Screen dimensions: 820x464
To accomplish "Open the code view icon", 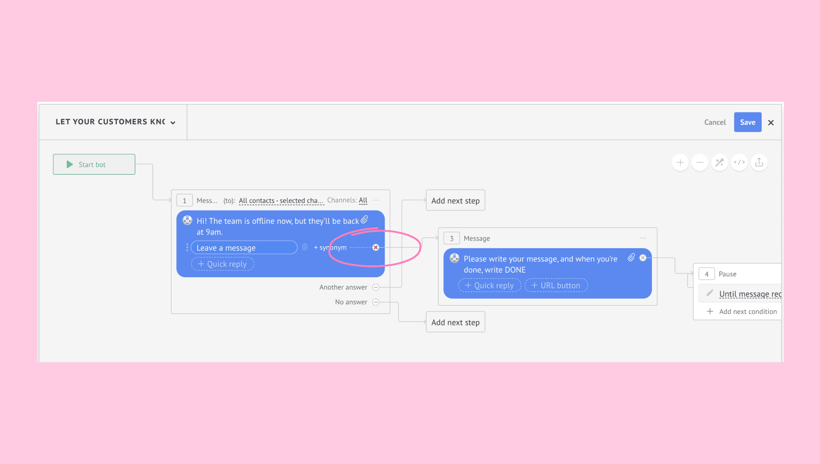I will [739, 162].
